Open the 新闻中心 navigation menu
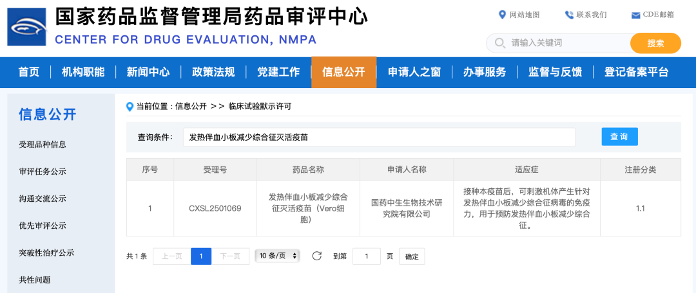 tap(148, 72)
